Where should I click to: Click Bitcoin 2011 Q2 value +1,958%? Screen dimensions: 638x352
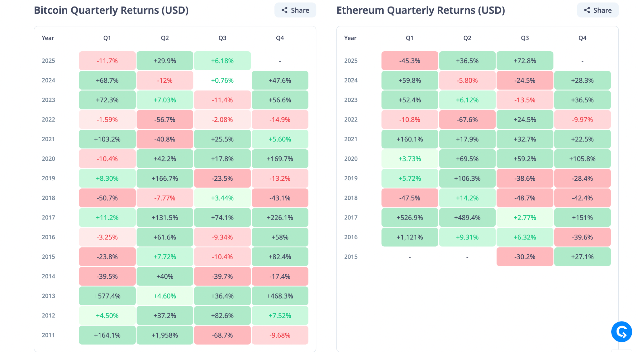tap(165, 335)
